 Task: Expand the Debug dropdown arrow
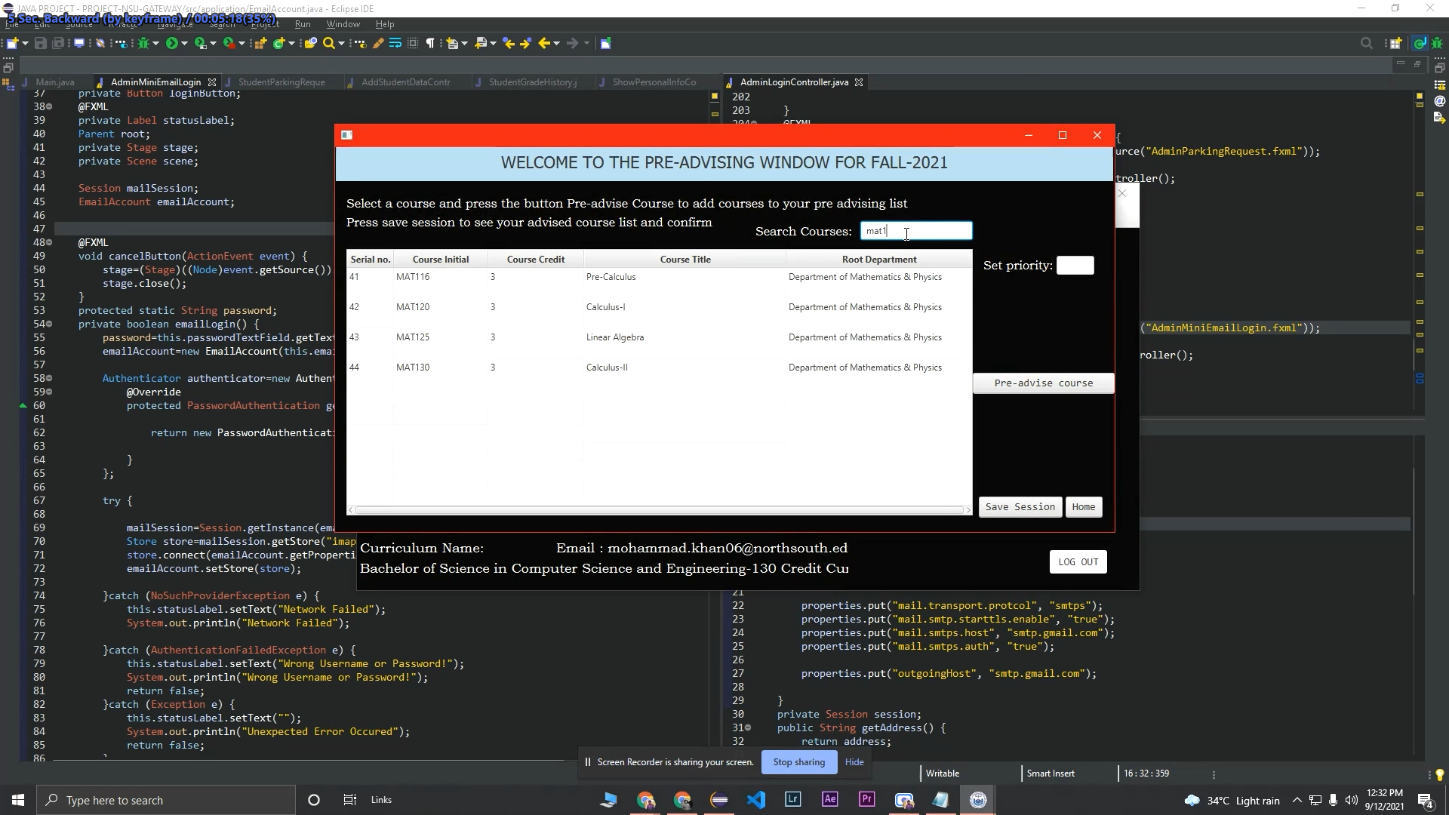155,43
